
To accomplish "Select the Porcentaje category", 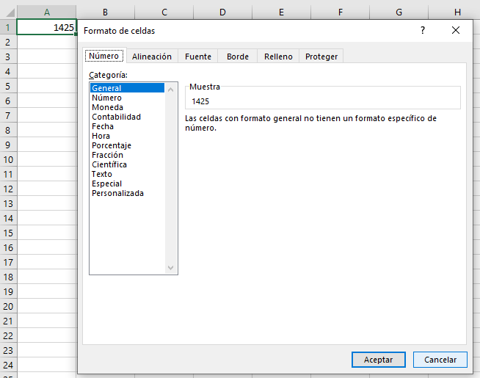I will point(112,145).
